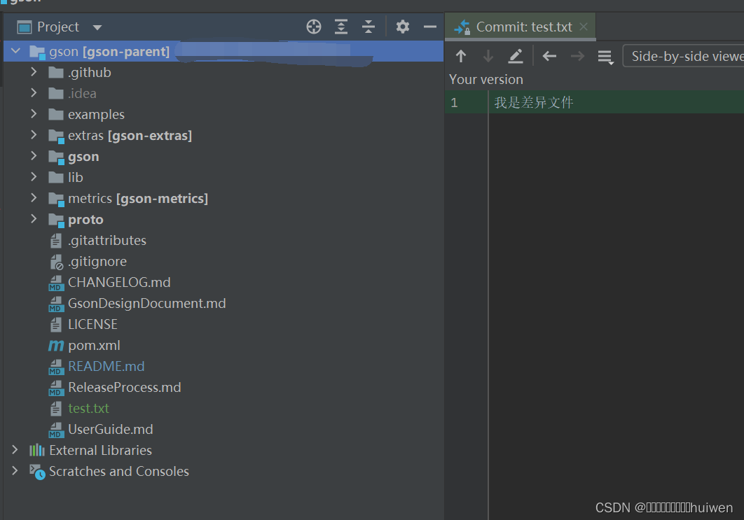Click Scratches and Consoles icon

click(38, 472)
